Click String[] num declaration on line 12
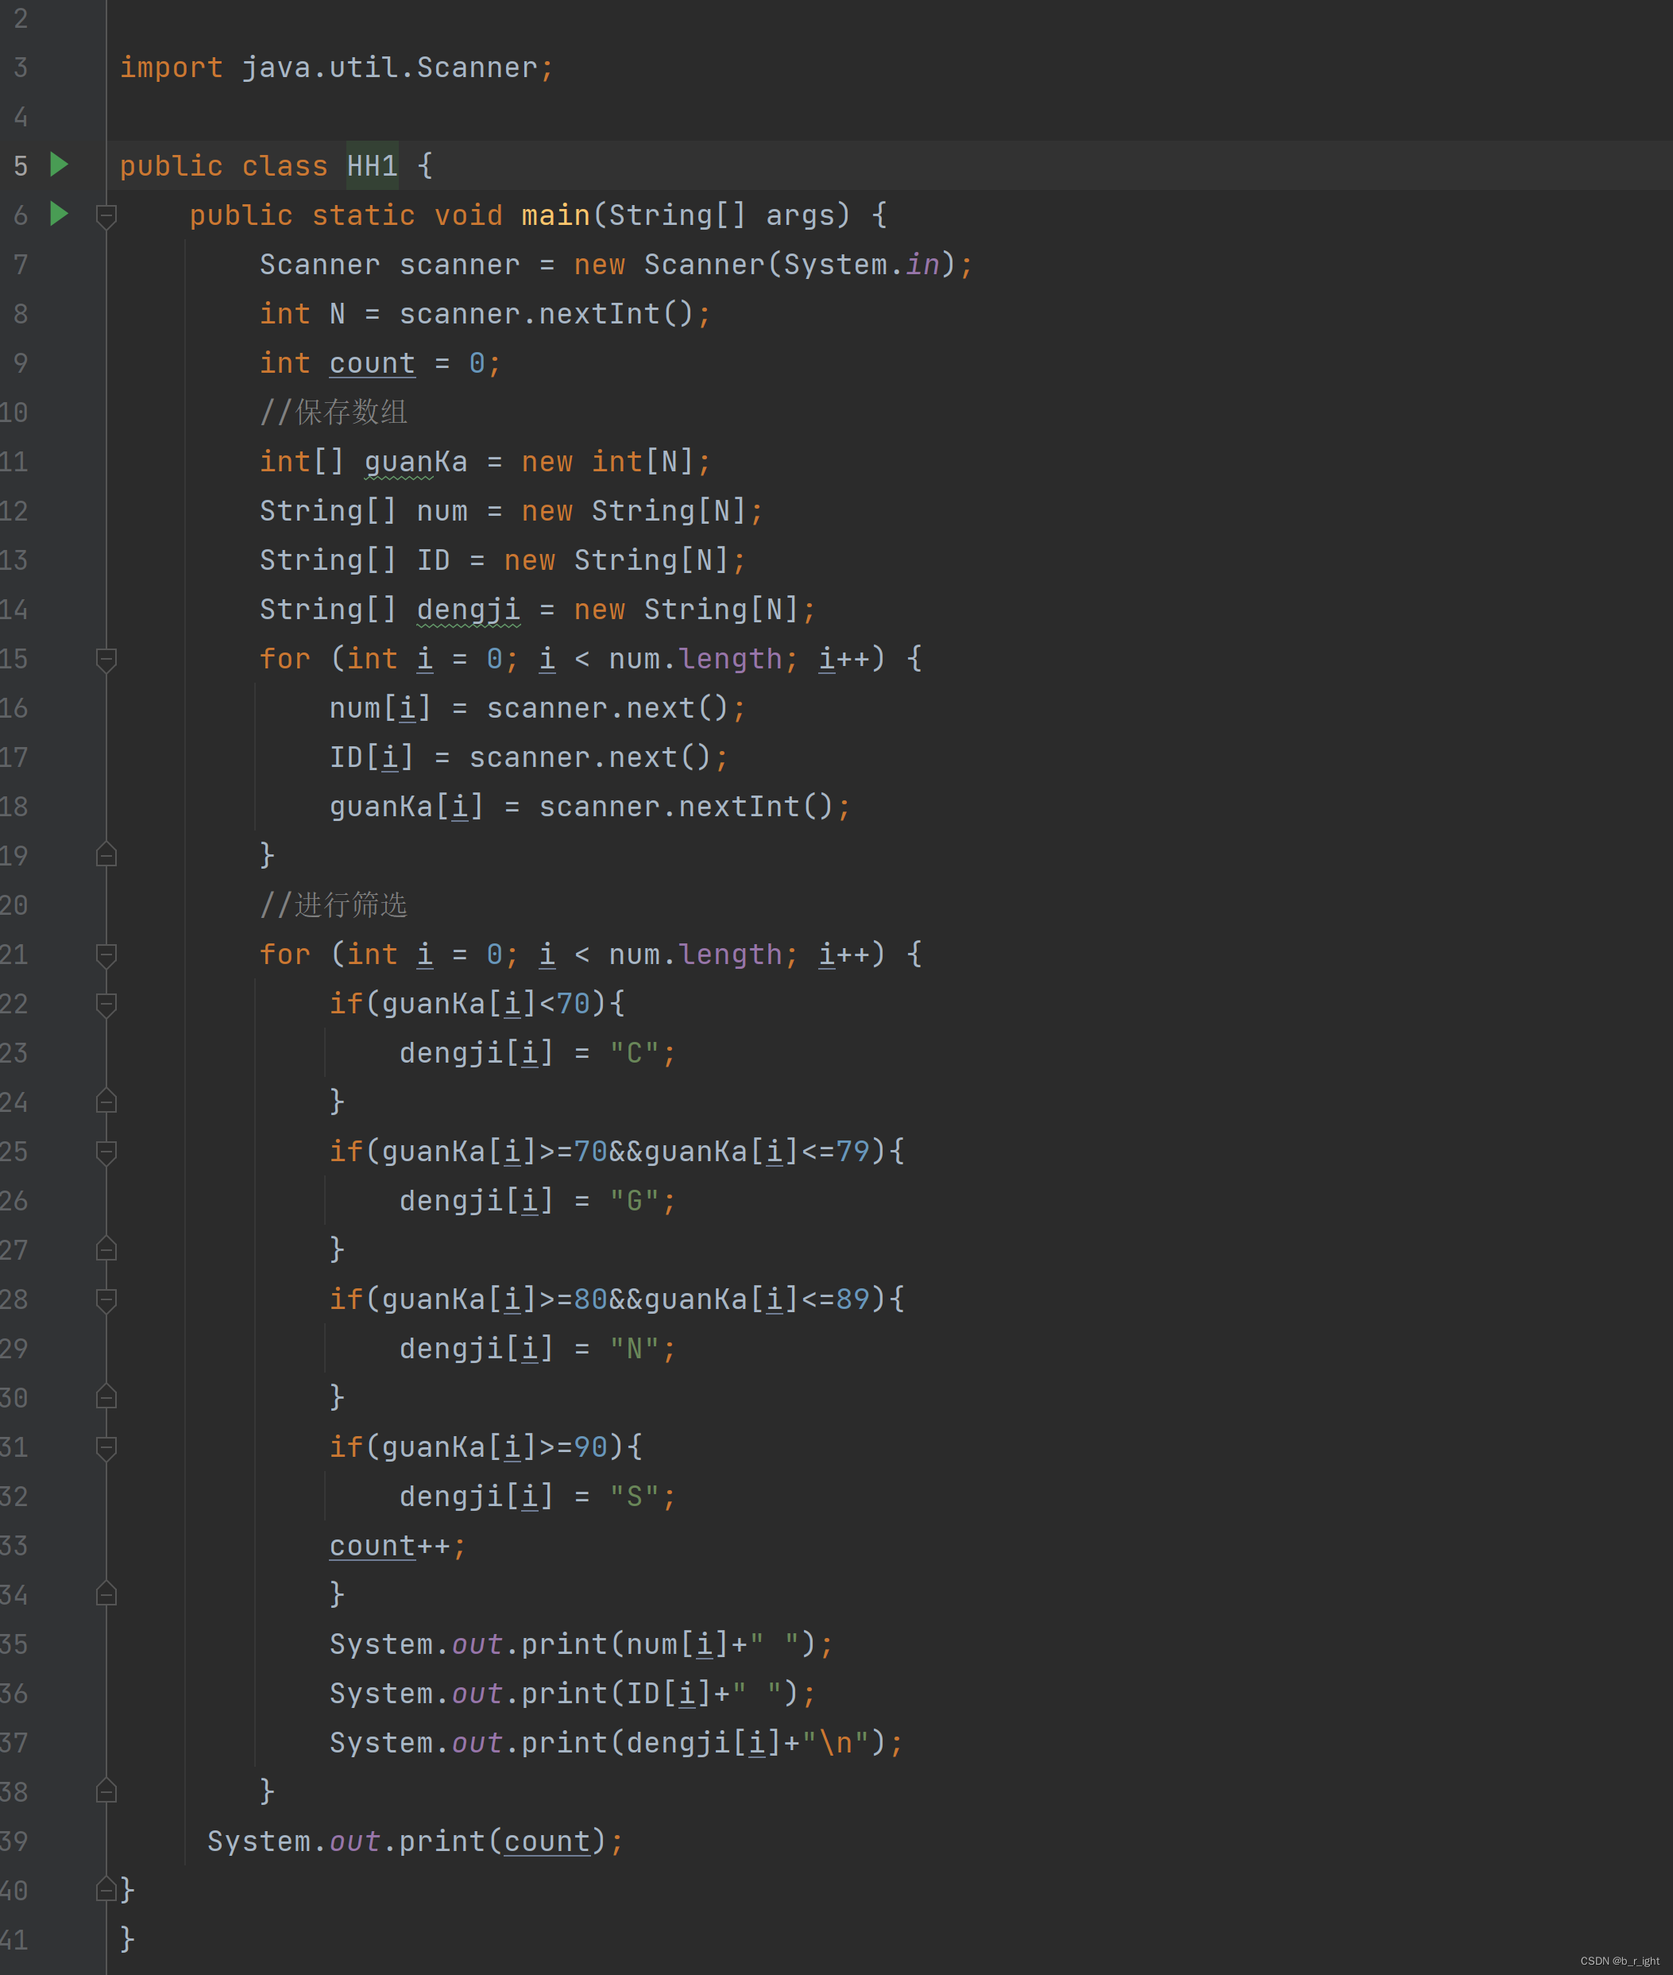Viewport: 1673px width, 1975px height. pyautogui.click(x=512, y=511)
